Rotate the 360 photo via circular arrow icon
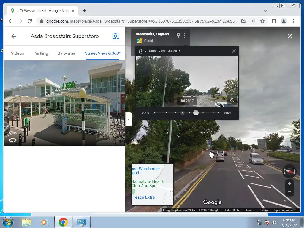The image size is (304, 228). tap(13, 140)
